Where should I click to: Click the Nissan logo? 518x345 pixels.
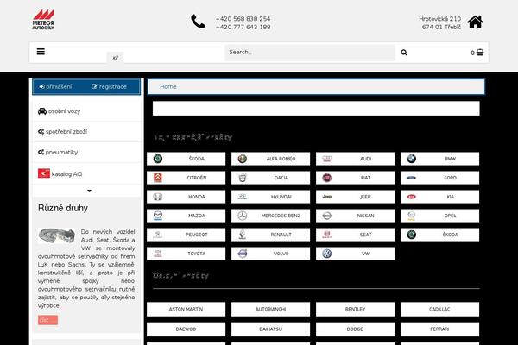click(326, 216)
